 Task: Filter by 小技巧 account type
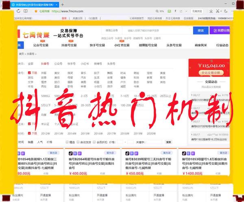[98, 87]
